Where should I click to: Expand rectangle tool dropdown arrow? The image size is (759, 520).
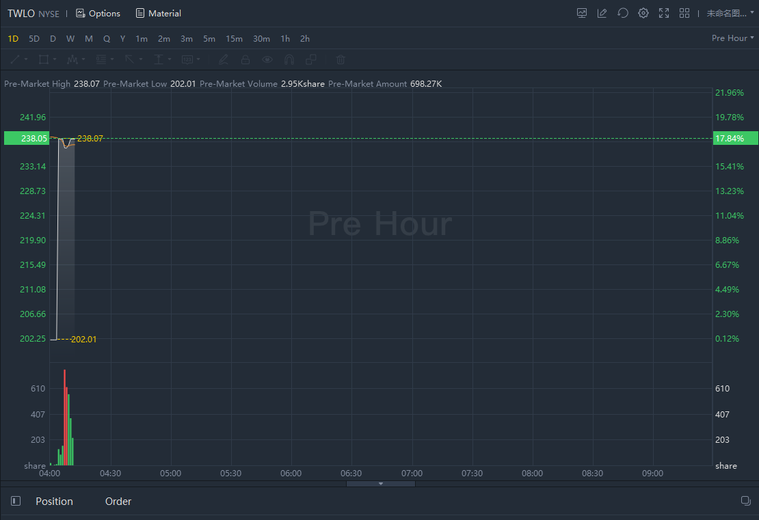pos(55,59)
